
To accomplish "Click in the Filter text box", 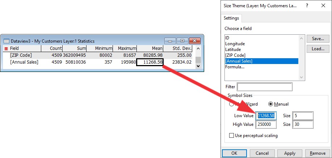I will pos(264,87).
